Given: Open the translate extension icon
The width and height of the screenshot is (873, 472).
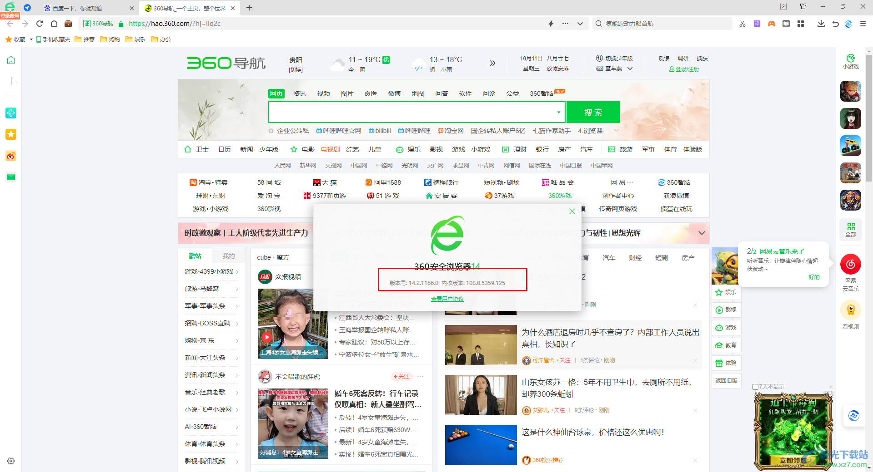Looking at the screenshot, I should [x=757, y=24].
